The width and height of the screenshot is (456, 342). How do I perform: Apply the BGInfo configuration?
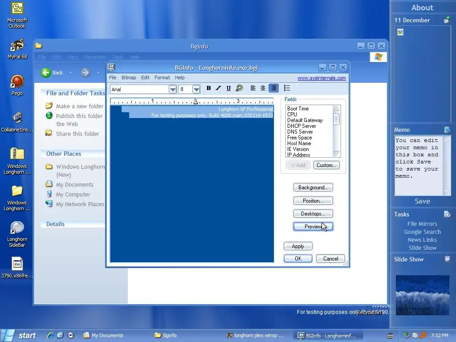pyautogui.click(x=298, y=246)
